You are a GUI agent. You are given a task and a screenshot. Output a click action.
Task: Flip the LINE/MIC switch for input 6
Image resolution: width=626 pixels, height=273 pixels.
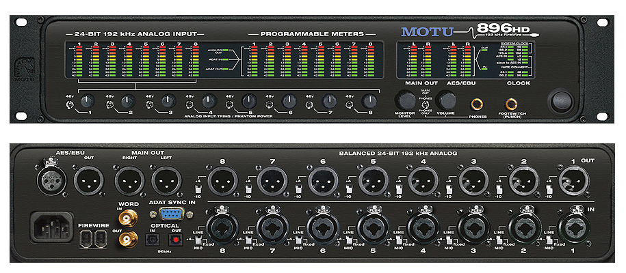(298, 240)
